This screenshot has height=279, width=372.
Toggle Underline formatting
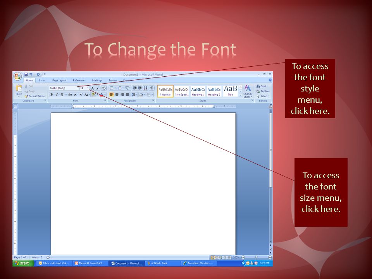point(62,95)
